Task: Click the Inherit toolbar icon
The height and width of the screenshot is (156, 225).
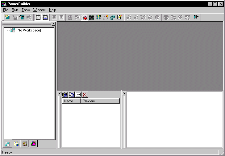Action: 15,17
